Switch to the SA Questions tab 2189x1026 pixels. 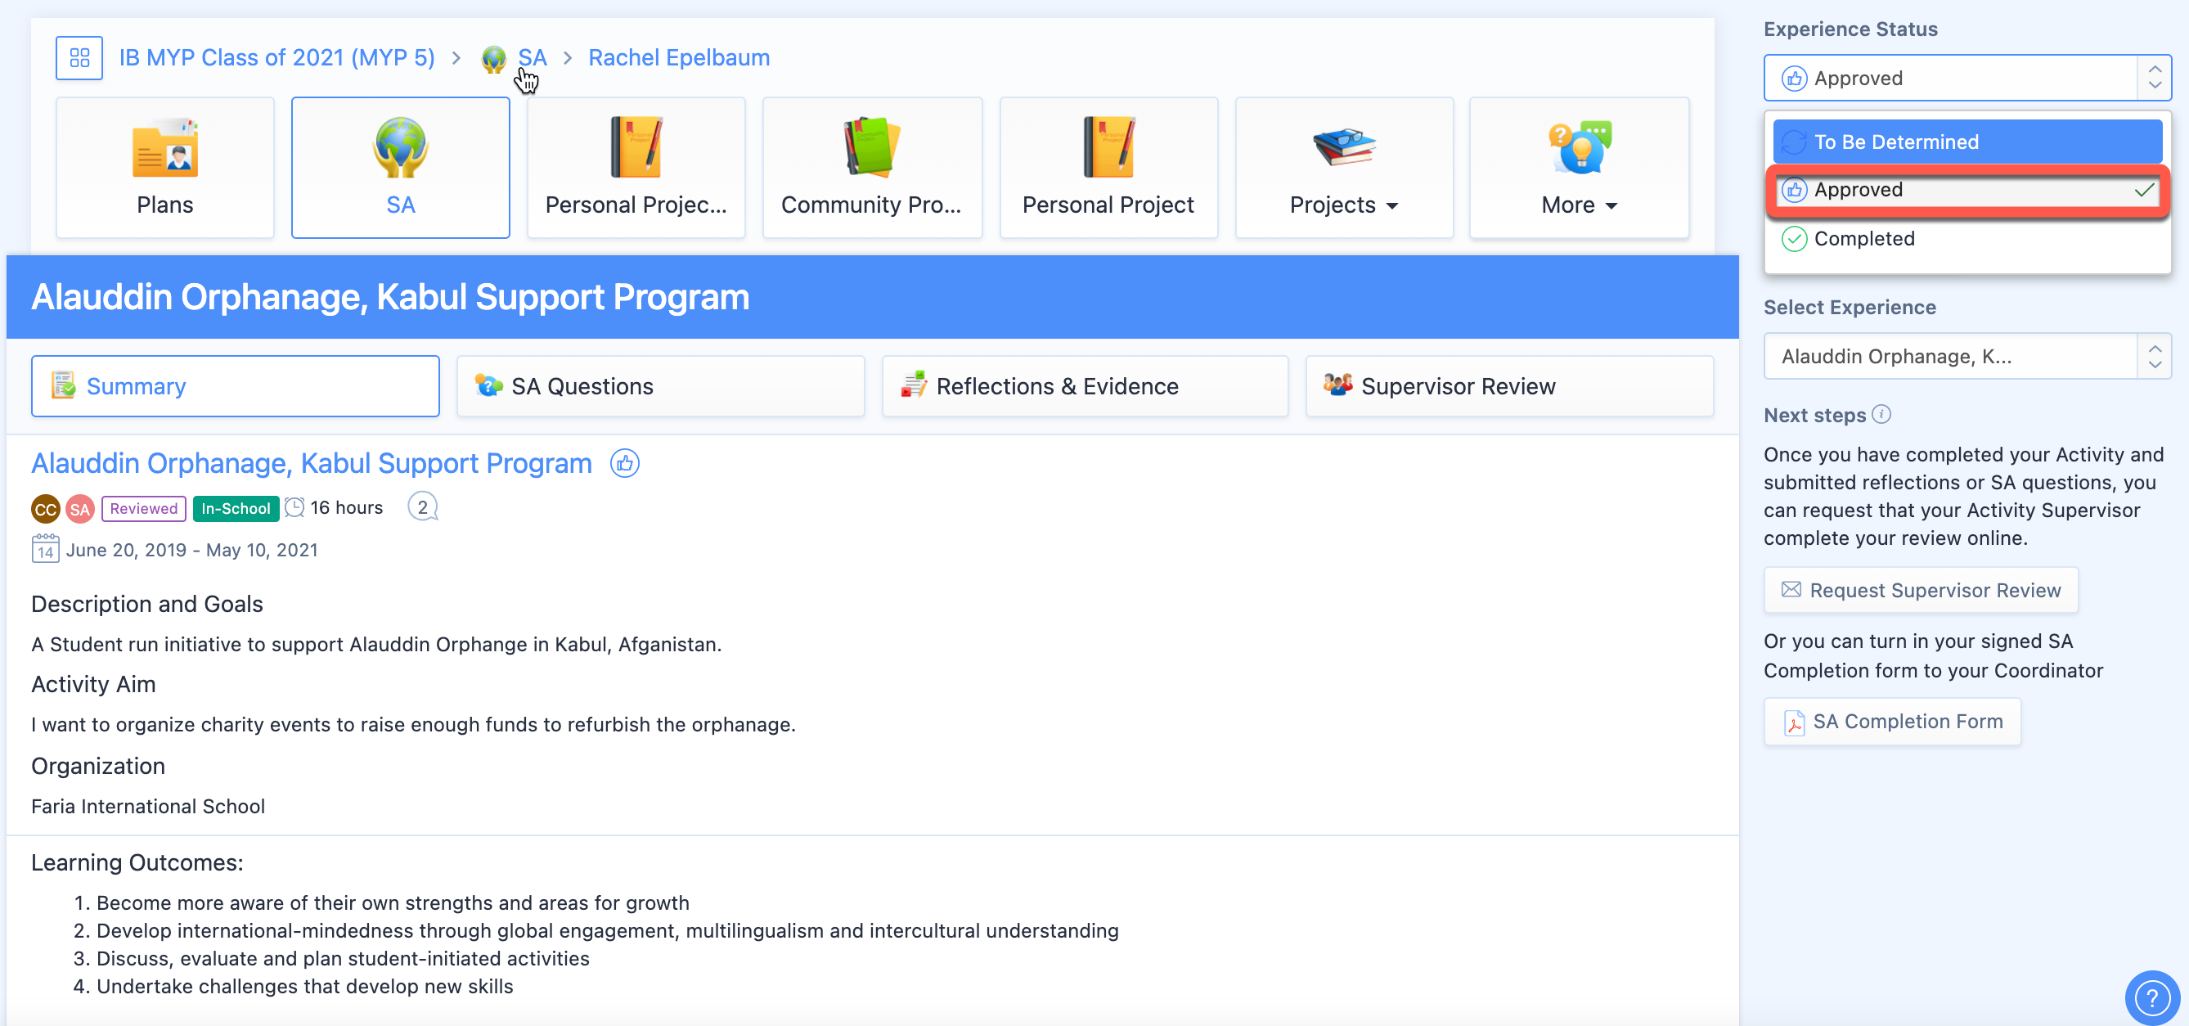660,386
